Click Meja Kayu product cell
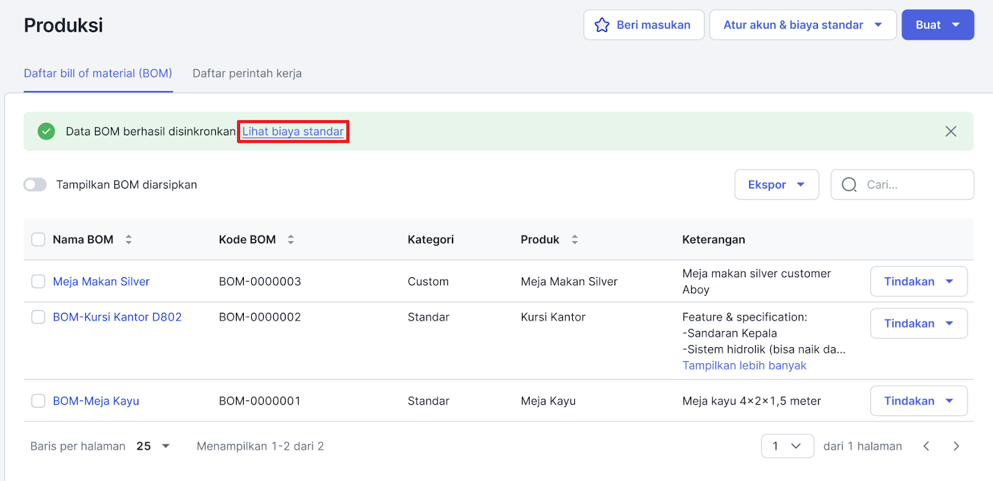This screenshot has height=481, width=993. (x=548, y=401)
